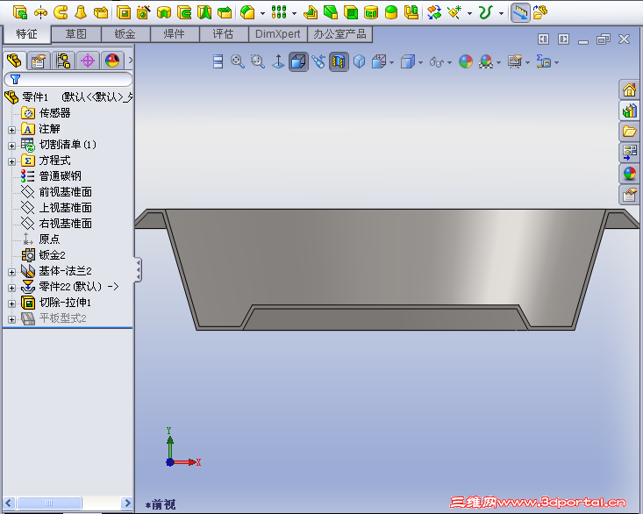This screenshot has width=643, height=514.
Task: Switch to the DimXpert tab
Action: point(278,34)
